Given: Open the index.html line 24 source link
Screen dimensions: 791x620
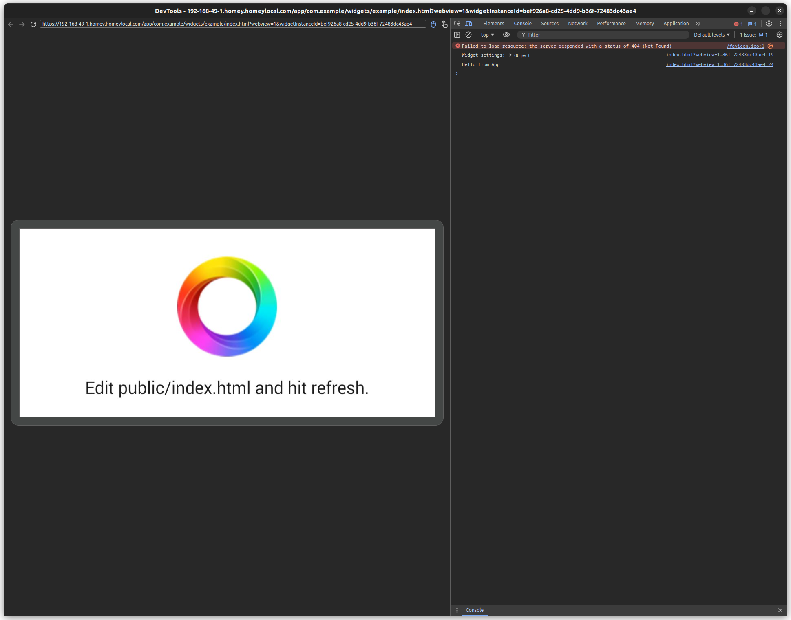Looking at the screenshot, I should (x=719, y=64).
